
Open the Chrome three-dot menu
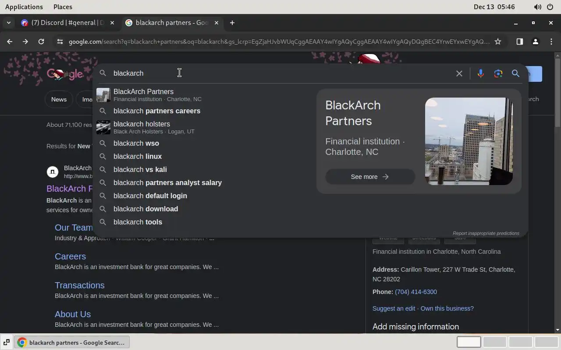(x=551, y=42)
